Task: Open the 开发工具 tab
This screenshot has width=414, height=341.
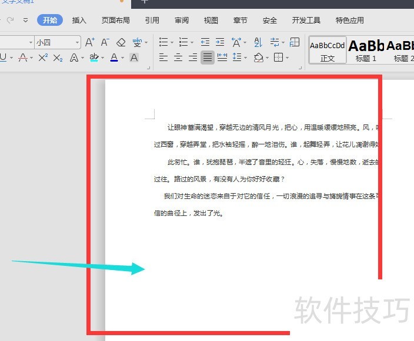Action: (306, 21)
